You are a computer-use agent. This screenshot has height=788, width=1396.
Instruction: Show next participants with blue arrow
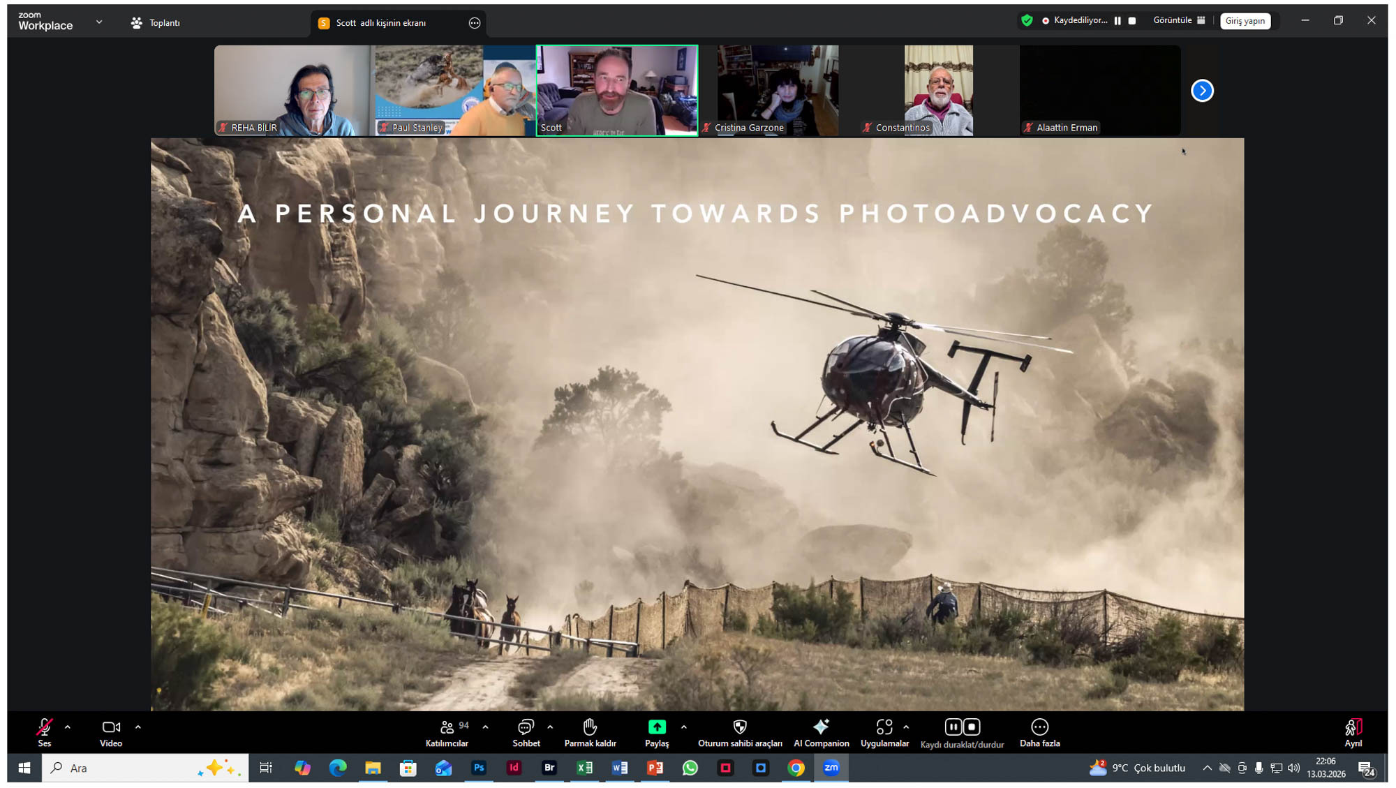(x=1202, y=91)
